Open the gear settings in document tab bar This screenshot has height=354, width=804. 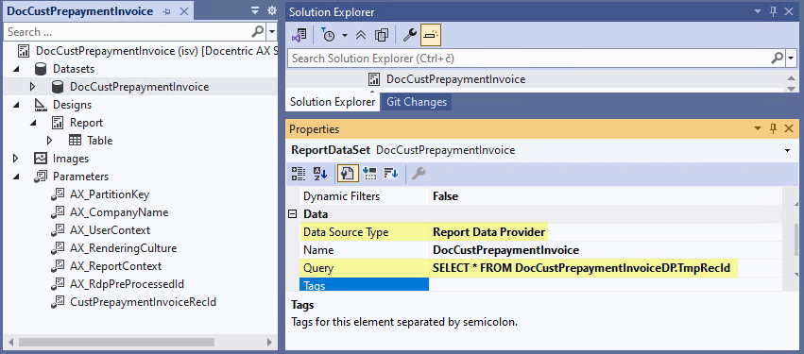(x=272, y=10)
